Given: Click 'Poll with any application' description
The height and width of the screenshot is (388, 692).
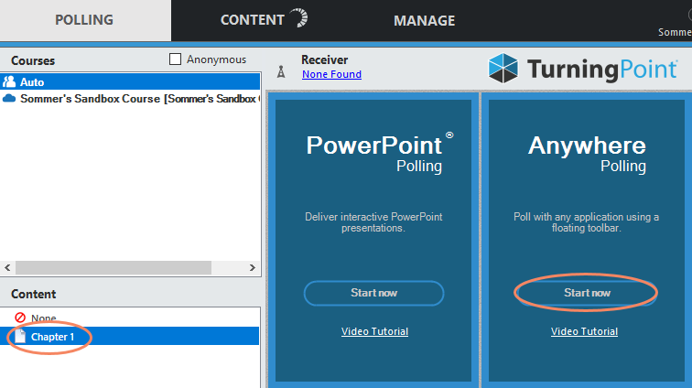Looking at the screenshot, I should click(x=586, y=222).
